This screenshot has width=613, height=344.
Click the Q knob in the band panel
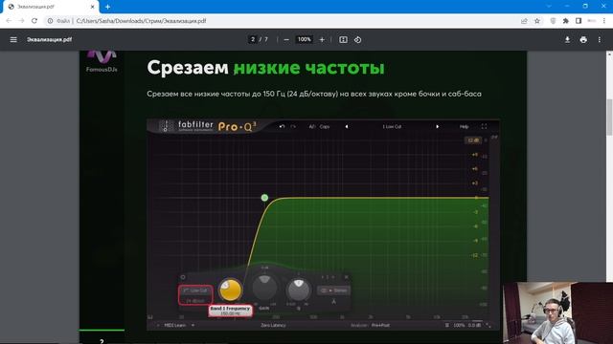298,290
